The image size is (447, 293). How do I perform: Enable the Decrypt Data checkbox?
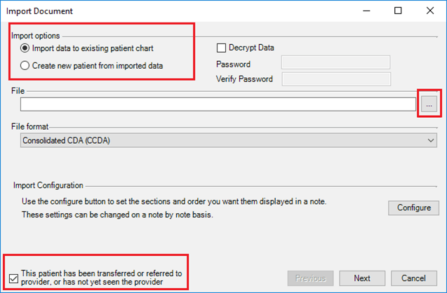(x=222, y=48)
